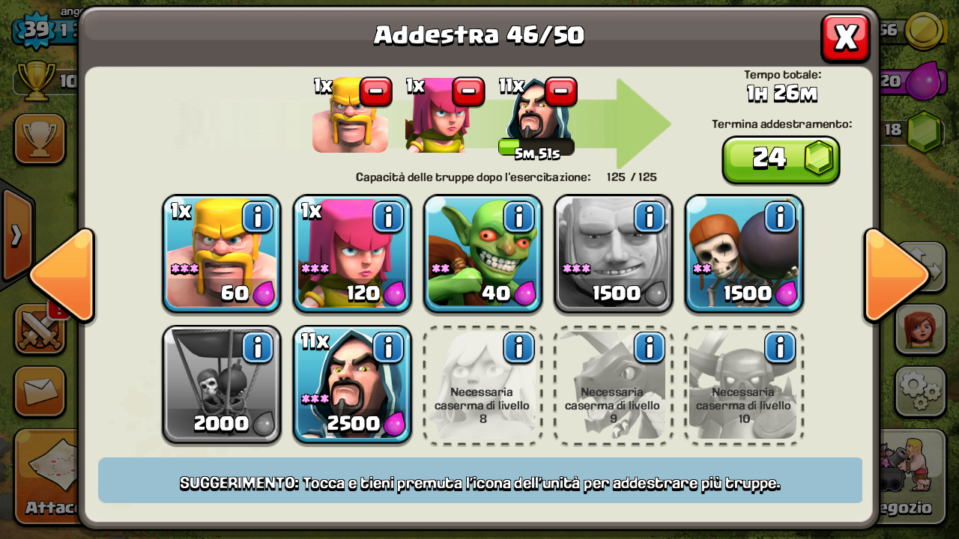
Task: Go to previous barracks with left arrow
Action: pos(63,275)
